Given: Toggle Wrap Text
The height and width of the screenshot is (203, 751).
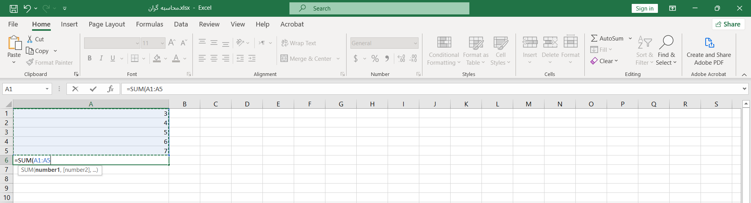Looking at the screenshot, I should point(298,43).
